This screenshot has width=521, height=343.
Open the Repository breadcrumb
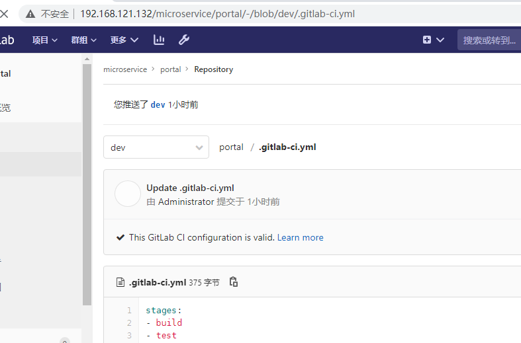point(214,69)
